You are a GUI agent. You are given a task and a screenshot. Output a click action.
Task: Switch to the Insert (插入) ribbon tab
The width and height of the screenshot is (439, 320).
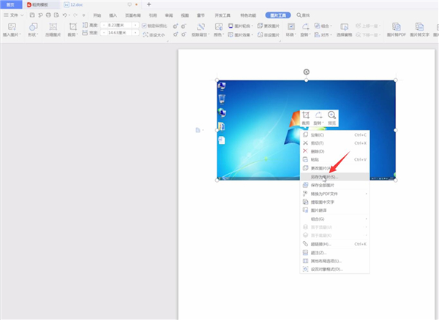tap(112, 14)
